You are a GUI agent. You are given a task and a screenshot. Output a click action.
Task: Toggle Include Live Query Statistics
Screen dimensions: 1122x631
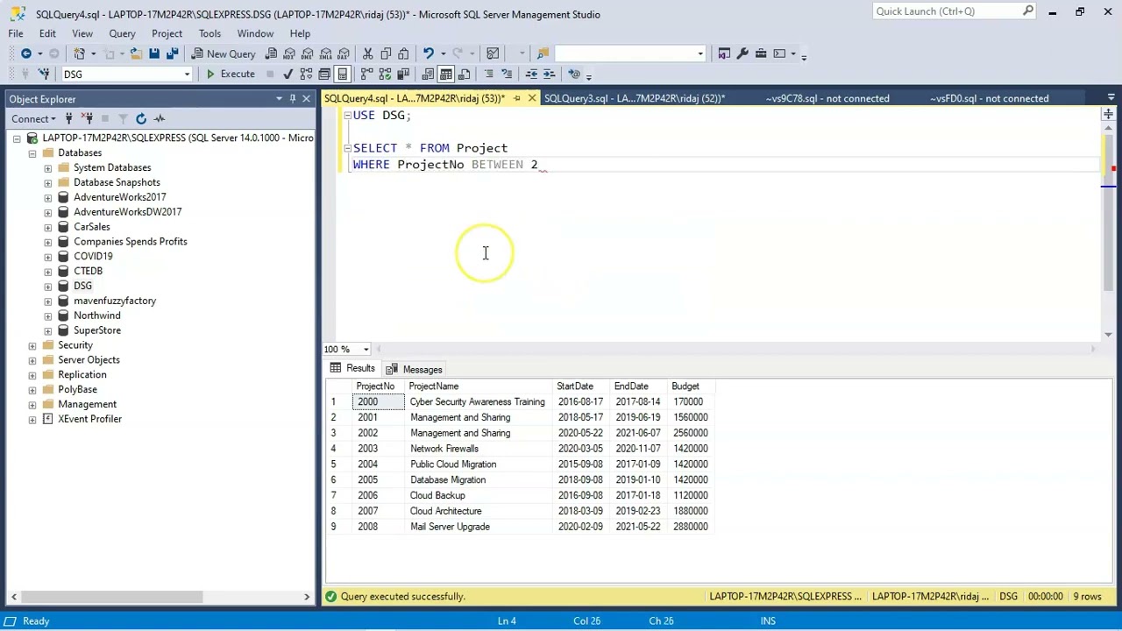coord(385,74)
